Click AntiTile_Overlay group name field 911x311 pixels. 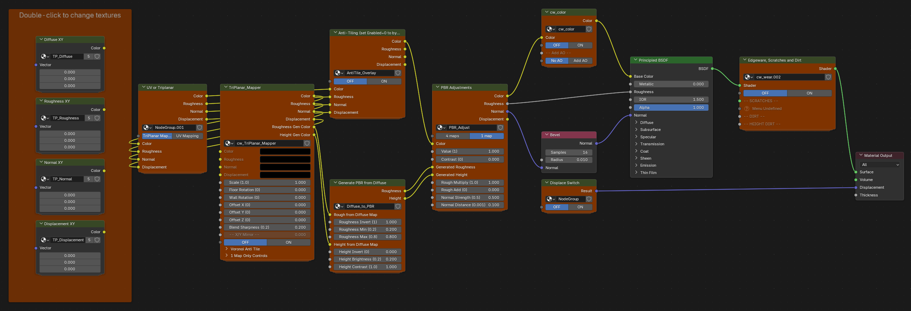(370, 73)
